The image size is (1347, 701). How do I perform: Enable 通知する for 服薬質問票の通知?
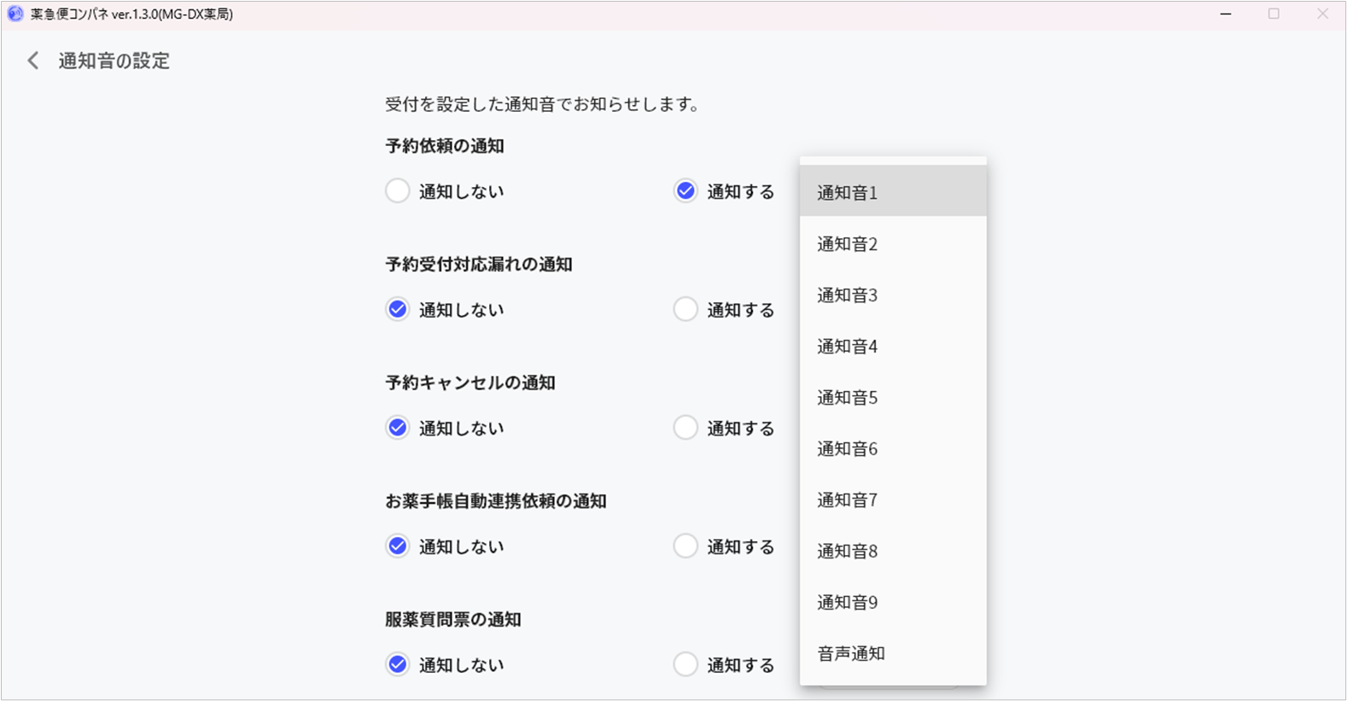[x=685, y=664]
